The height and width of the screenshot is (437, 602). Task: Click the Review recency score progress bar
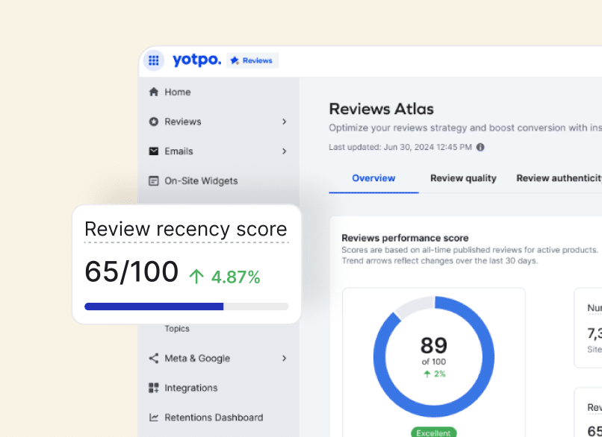point(186,306)
